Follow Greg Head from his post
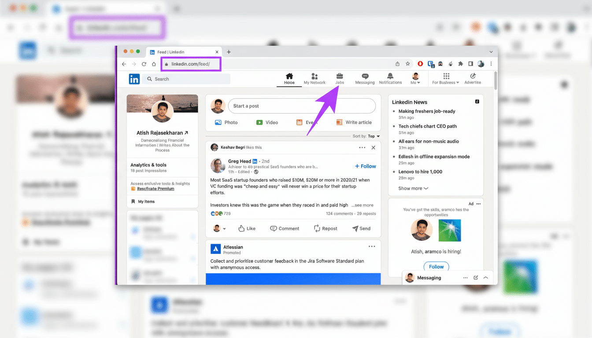592x338 pixels. click(x=365, y=166)
